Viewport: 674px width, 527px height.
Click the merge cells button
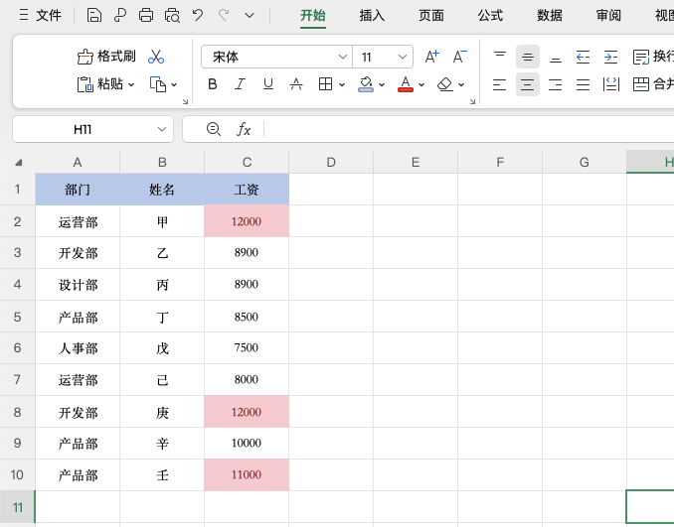[x=653, y=84]
